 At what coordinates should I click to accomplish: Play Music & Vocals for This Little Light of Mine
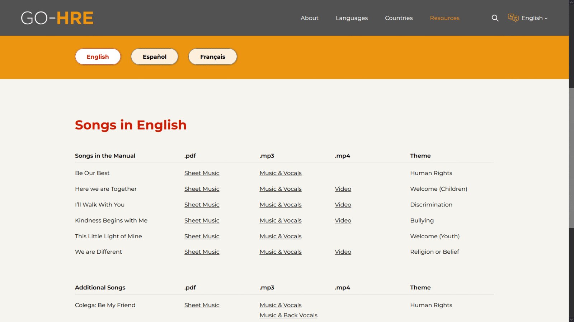pos(281,236)
